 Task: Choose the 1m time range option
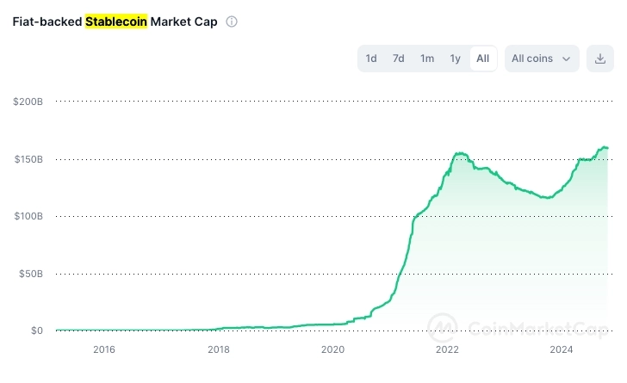click(427, 59)
